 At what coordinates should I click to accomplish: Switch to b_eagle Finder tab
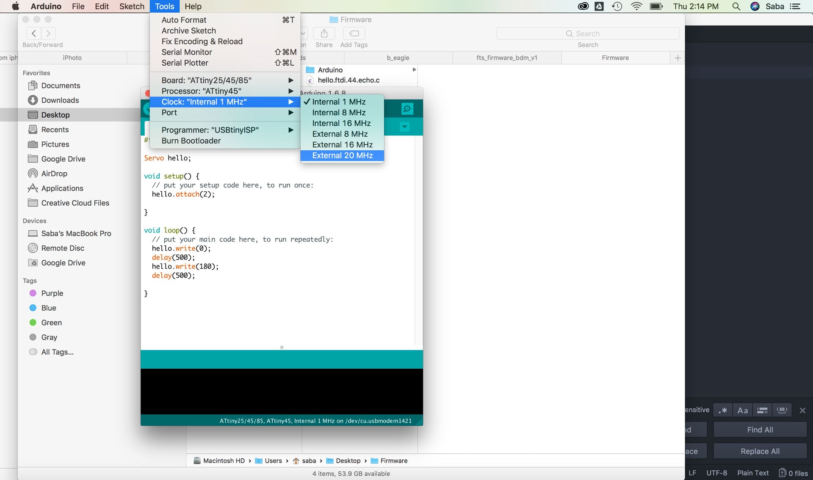point(398,58)
